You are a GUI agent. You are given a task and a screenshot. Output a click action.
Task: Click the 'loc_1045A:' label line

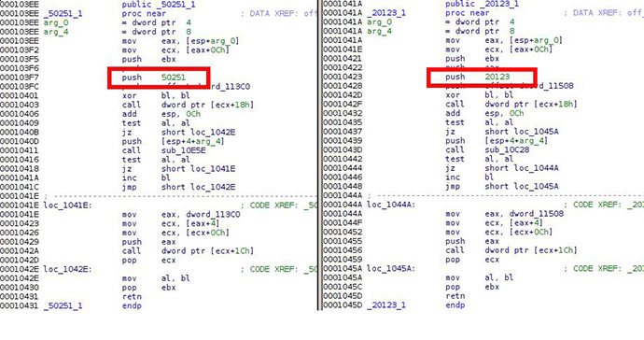(391, 268)
